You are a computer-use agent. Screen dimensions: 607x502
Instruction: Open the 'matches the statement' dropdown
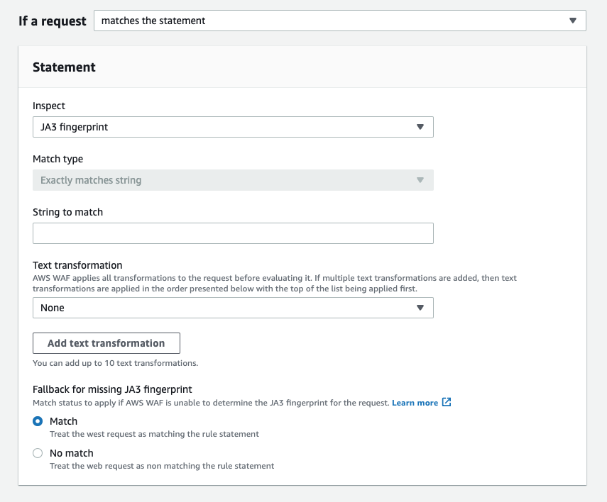pos(340,21)
